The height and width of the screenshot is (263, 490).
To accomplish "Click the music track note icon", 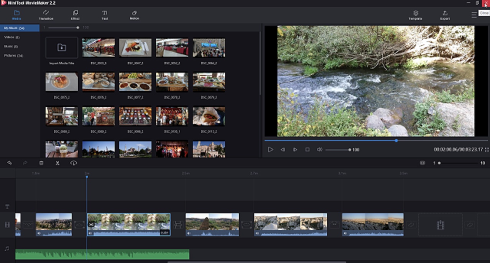I will pyautogui.click(x=7, y=248).
